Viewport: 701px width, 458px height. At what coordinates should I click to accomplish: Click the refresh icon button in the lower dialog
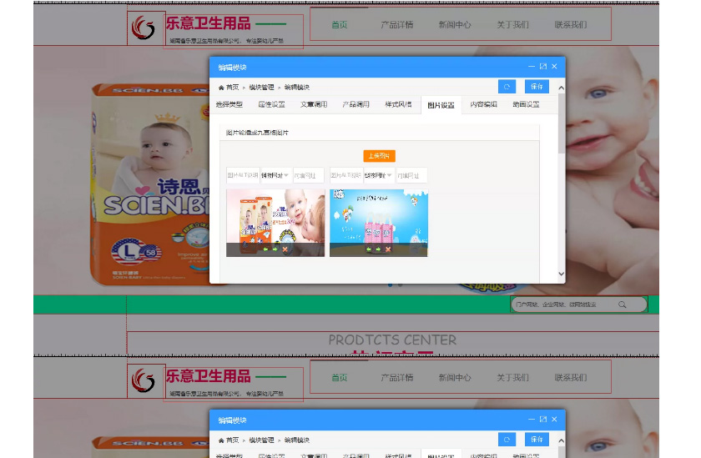[x=507, y=440]
